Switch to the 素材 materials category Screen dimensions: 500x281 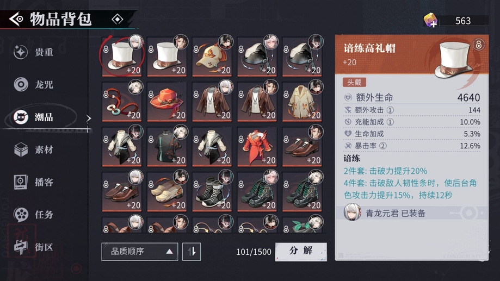[x=34, y=149]
